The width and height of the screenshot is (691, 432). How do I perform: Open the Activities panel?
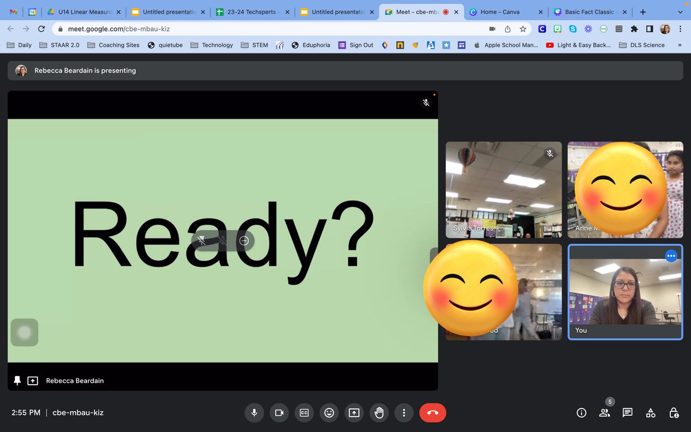[x=651, y=412]
